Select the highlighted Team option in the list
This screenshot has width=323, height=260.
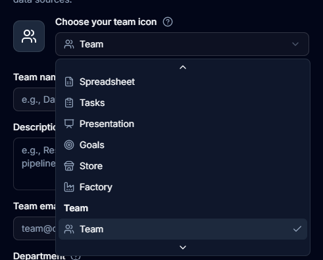click(x=183, y=229)
